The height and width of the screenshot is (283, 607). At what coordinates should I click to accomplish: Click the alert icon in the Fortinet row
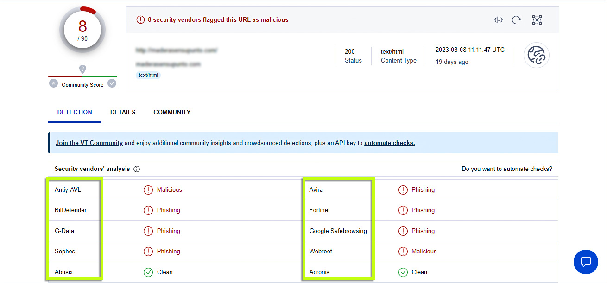coord(403,210)
